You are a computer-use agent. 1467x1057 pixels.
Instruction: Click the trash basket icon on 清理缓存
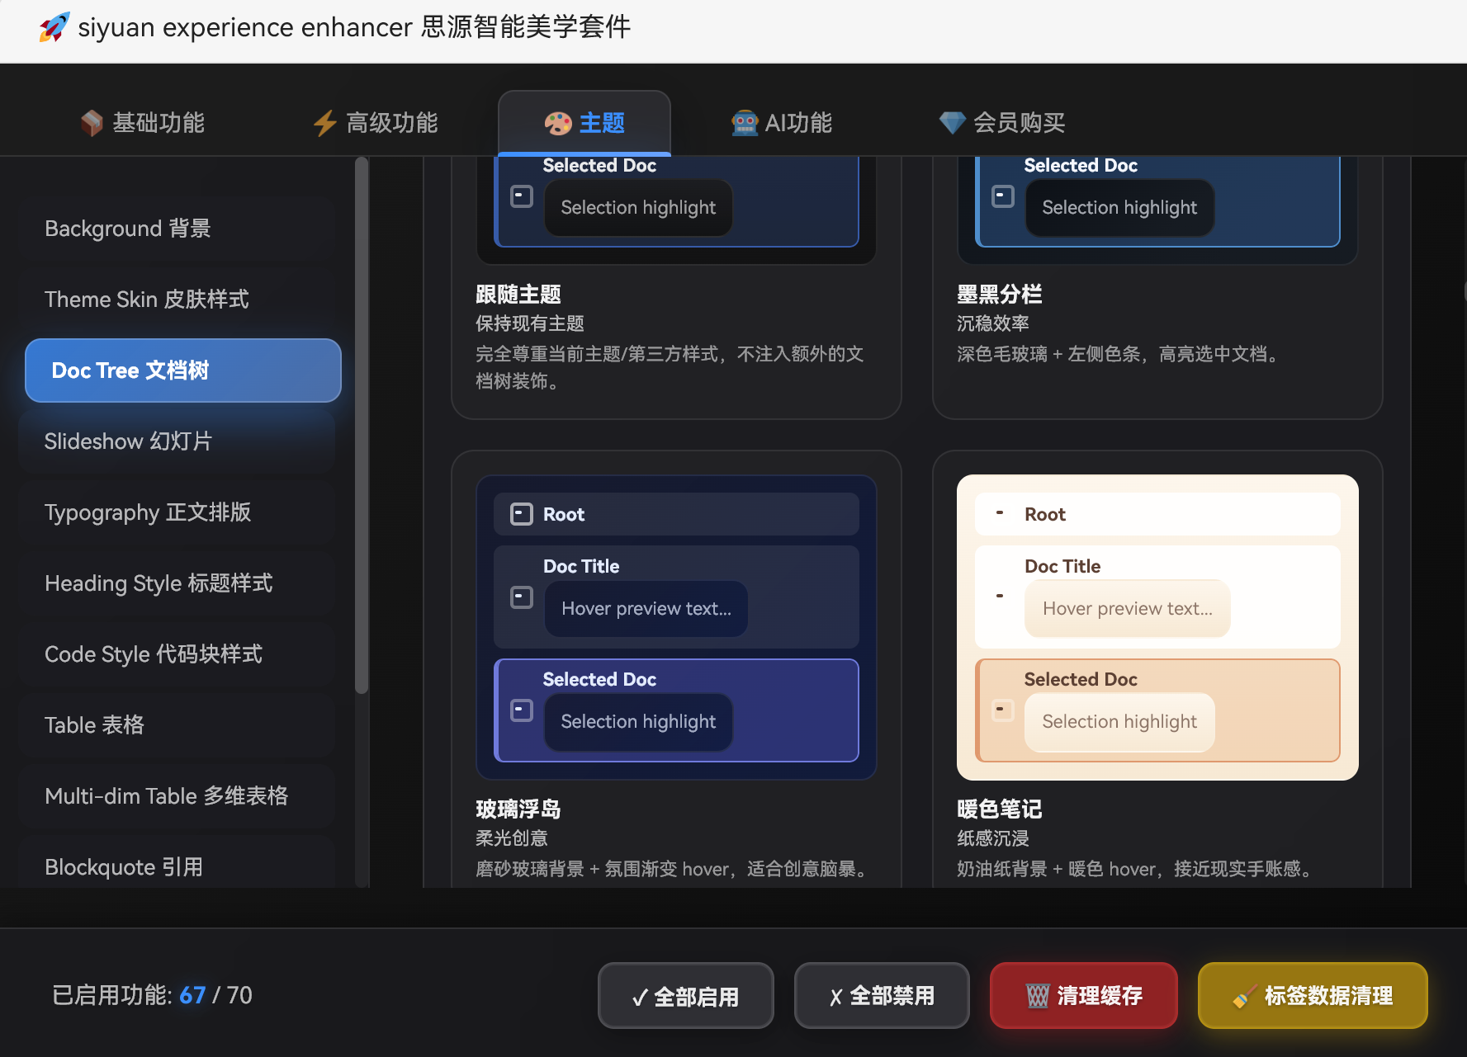pyautogui.click(x=1037, y=996)
